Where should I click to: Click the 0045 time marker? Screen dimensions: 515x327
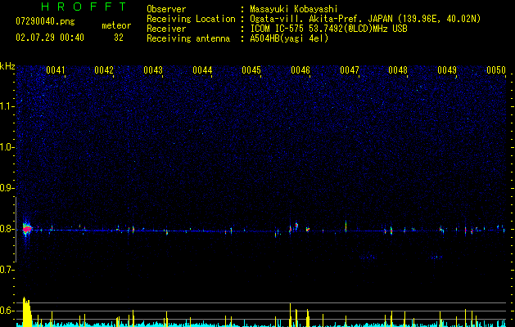pyautogui.click(x=251, y=70)
